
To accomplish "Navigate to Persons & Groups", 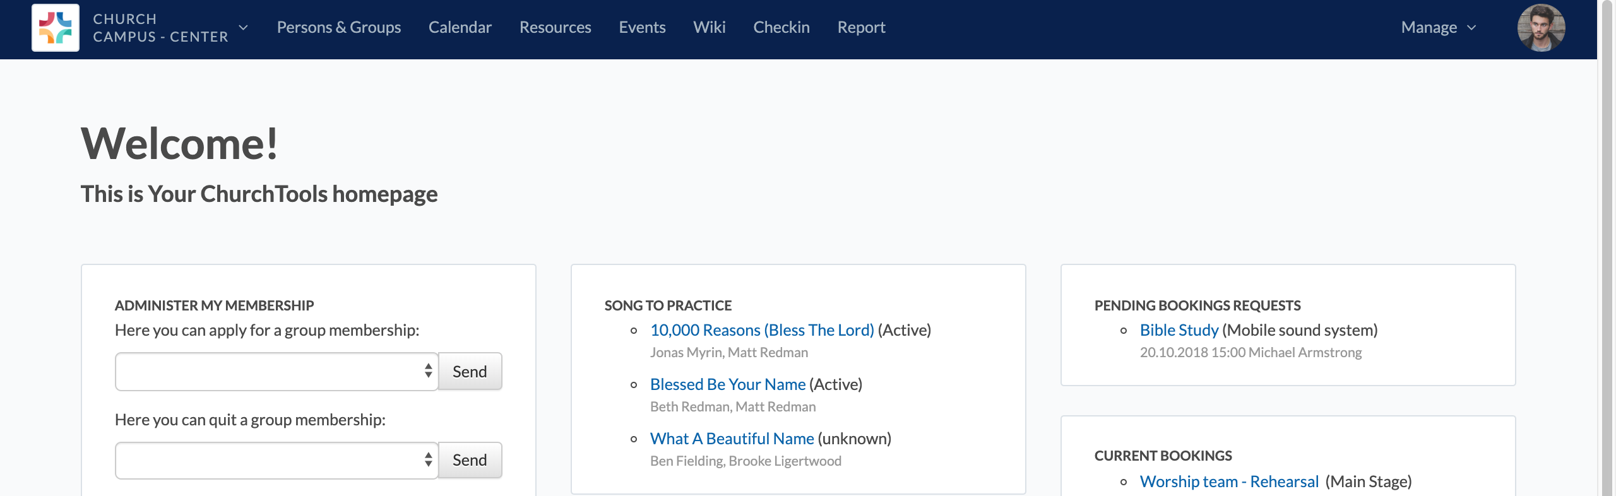I will click(338, 27).
